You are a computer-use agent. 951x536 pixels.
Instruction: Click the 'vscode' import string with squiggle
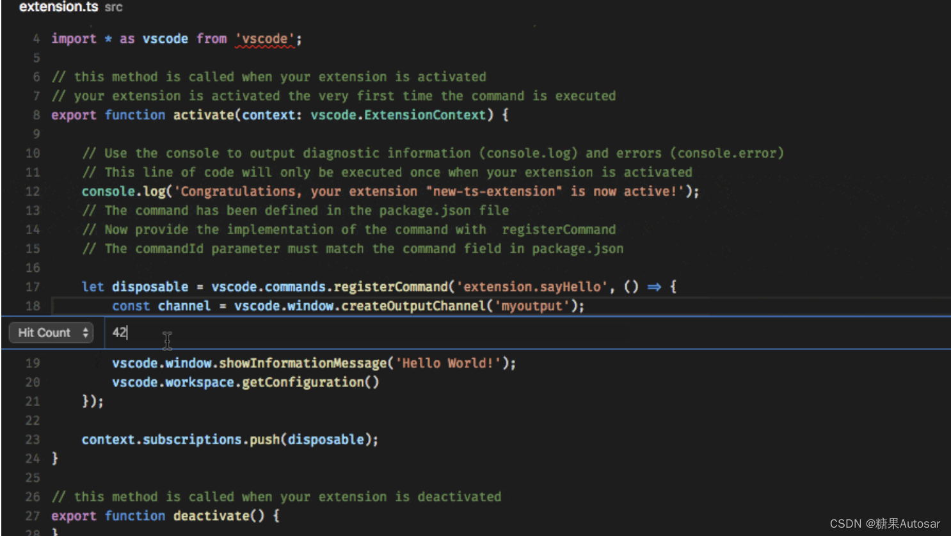pos(265,39)
